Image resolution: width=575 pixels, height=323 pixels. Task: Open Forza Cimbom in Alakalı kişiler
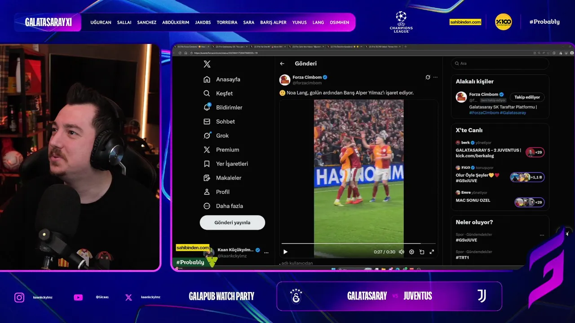point(484,95)
